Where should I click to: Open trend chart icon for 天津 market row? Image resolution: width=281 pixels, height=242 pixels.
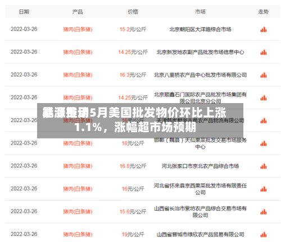[x=263, y=120]
